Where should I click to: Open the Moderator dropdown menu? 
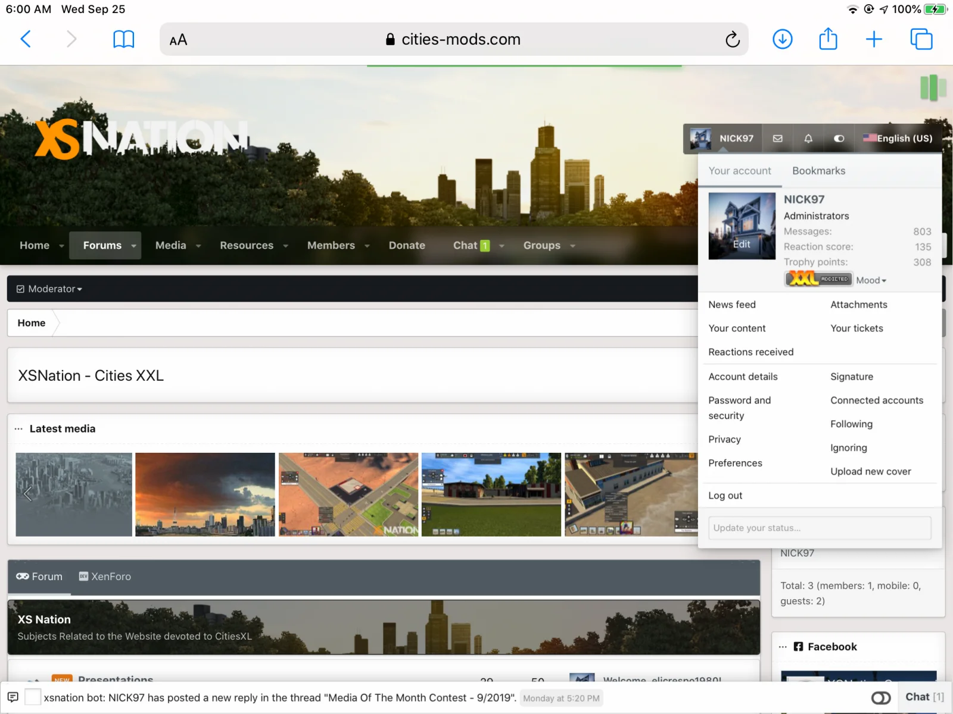(49, 289)
